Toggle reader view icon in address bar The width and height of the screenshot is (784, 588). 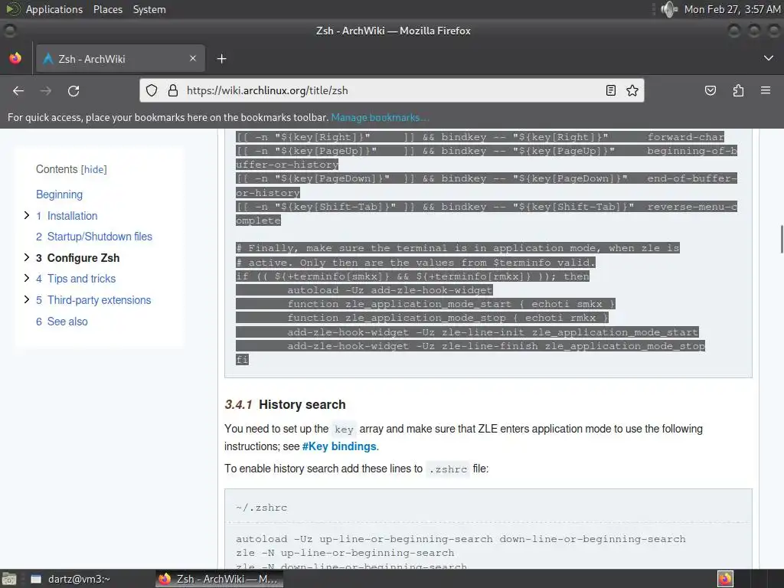click(x=610, y=90)
